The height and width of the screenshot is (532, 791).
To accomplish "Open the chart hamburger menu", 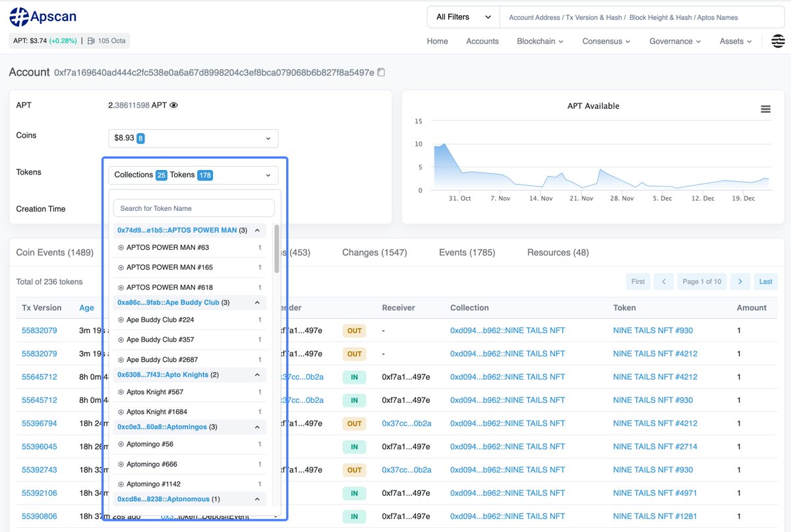I will click(x=765, y=109).
